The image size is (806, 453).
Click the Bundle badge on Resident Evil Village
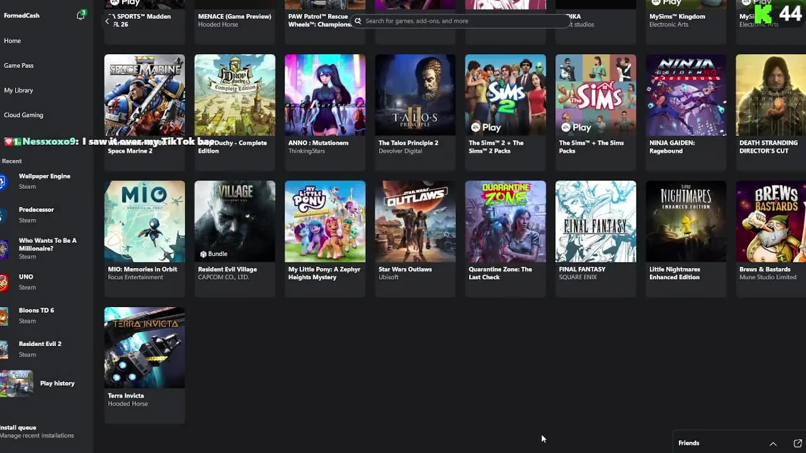click(x=213, y=254)
